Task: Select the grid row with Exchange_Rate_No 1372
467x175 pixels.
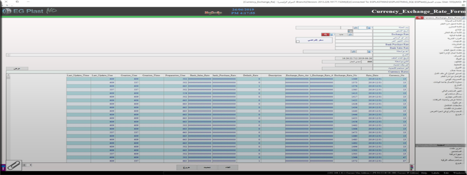Action: [x=236, y=161]
